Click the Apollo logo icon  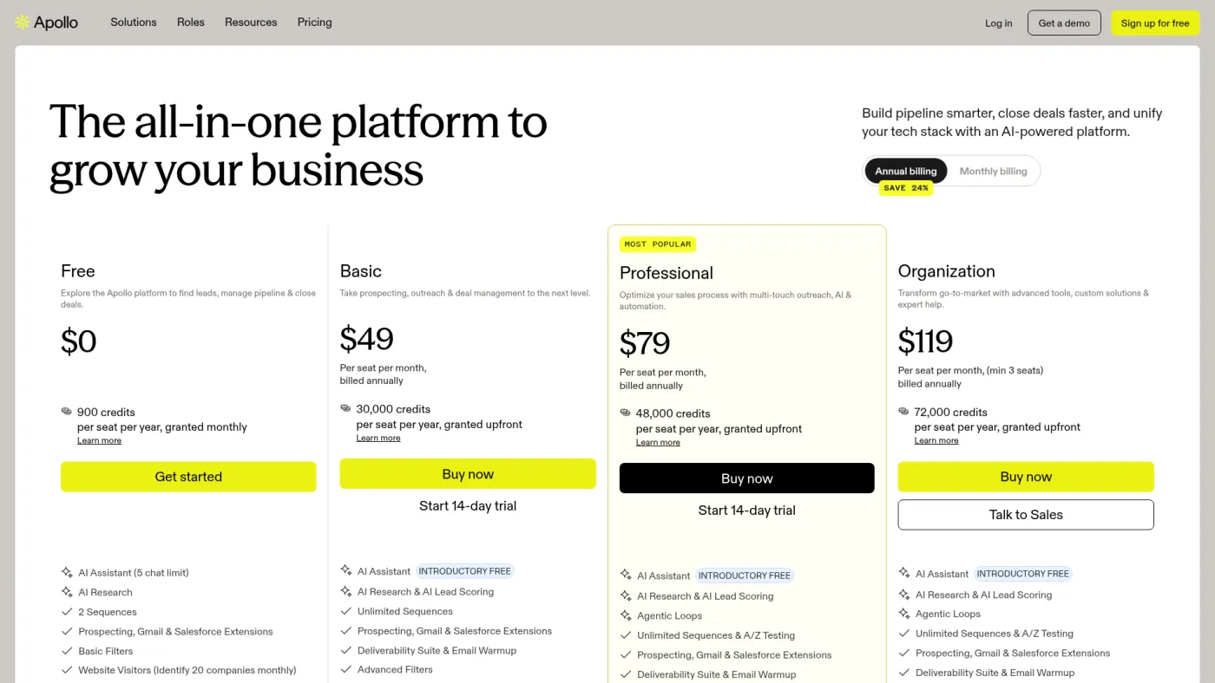click(x=23, y=23)
